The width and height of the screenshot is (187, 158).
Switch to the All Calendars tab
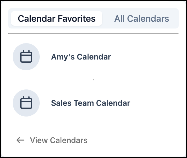tap(142, 19)
